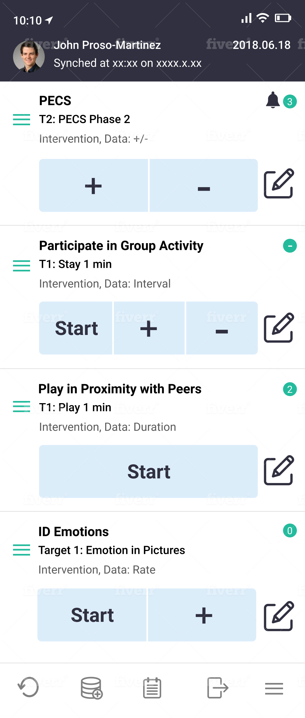Start duration timer for Play 1 min
305x718 pixels.
click(148, 472)
